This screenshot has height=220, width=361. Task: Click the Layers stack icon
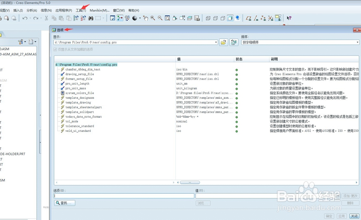click(190, 18)
